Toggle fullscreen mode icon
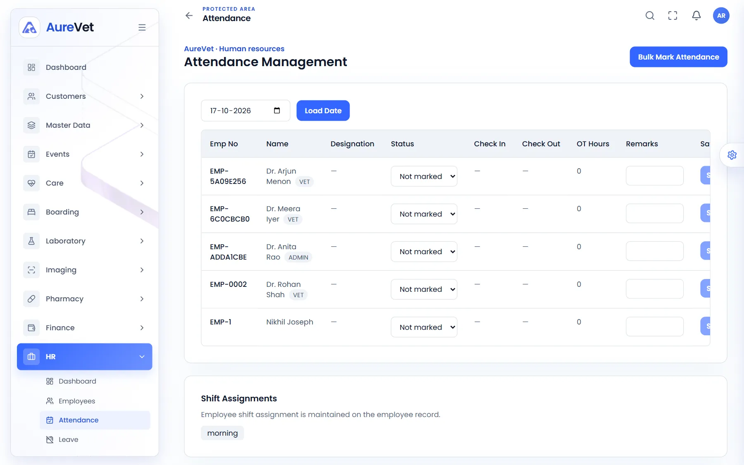Screen dimensions: 744x465 point(673,16)
